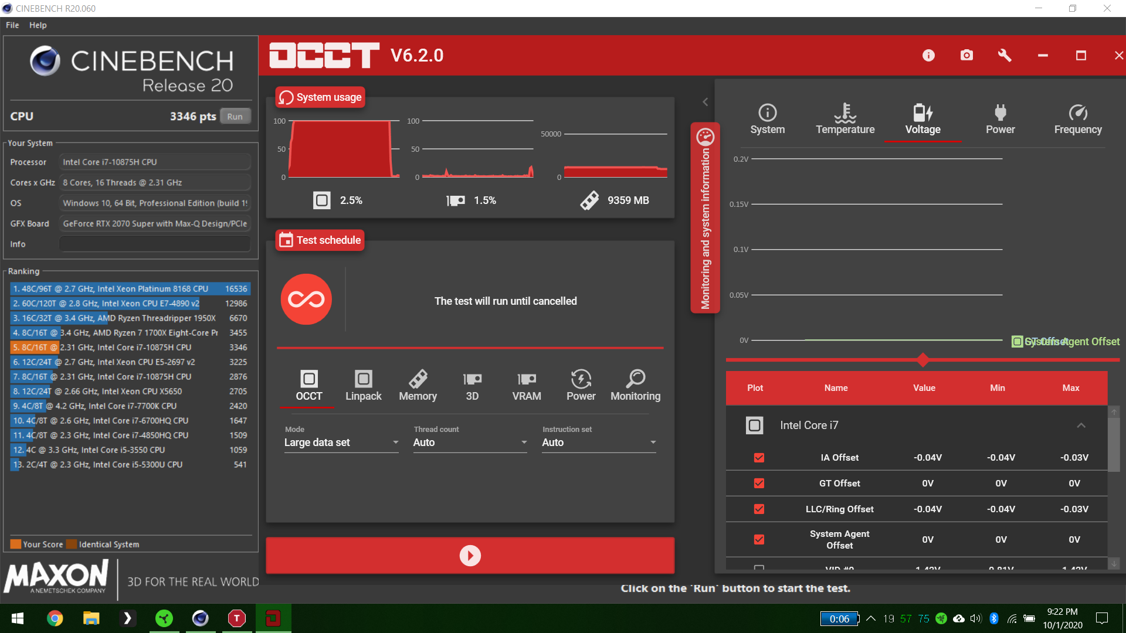Image resolution: width=1126 pixels, height=633 pixels.
Task: Sort table by Value column
Action: click(x=924, y=388)
